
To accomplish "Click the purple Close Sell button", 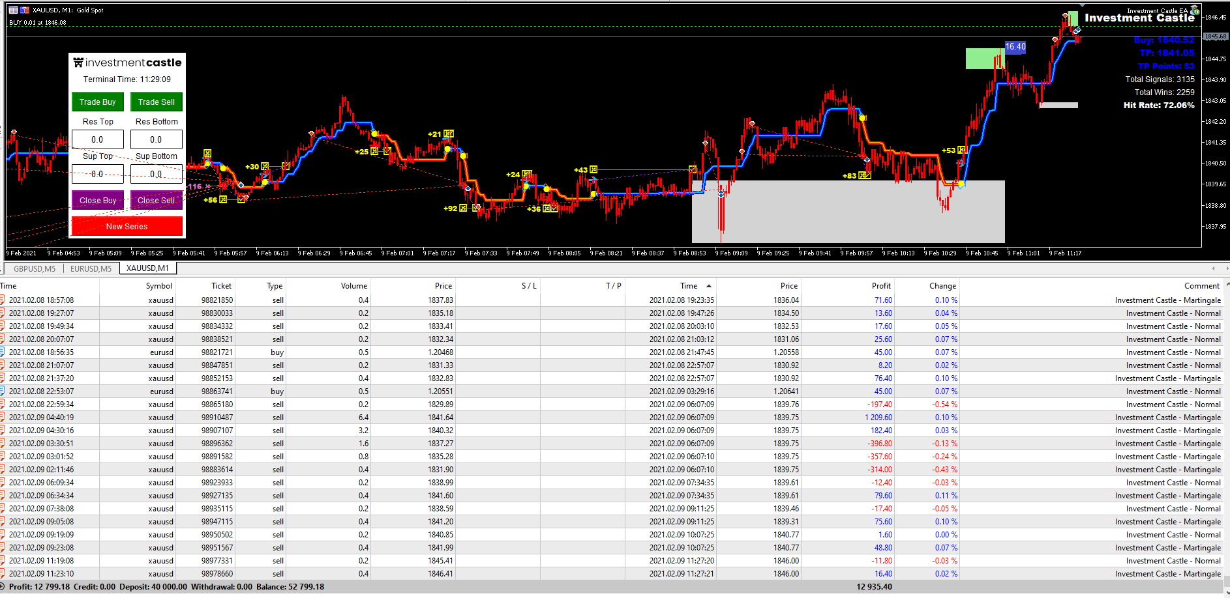I will click(157, 201).
